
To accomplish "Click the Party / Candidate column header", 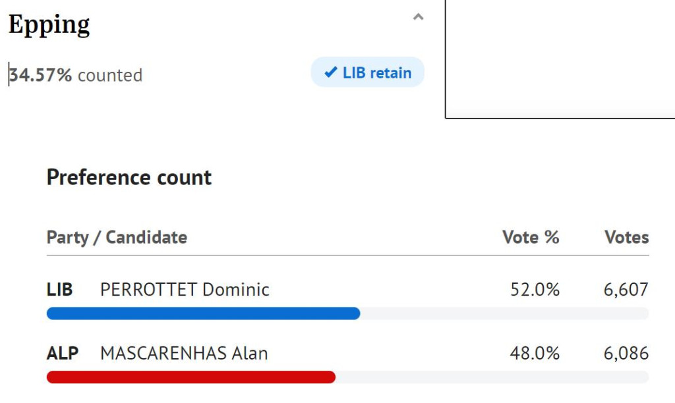I will (117, 238).
